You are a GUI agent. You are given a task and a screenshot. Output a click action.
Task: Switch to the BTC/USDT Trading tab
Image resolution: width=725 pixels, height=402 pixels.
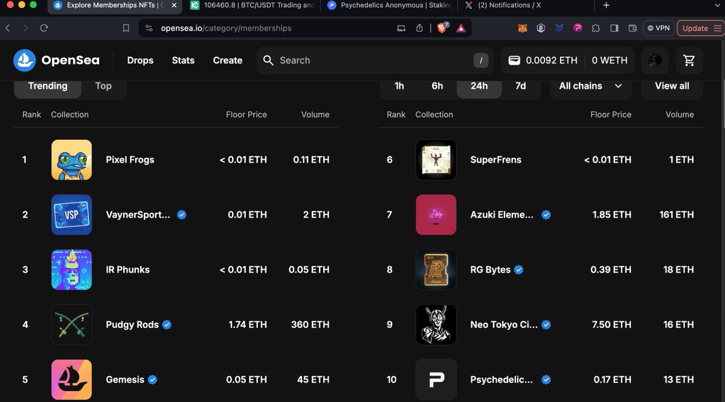pyautogui.click(x=253, y=5)
